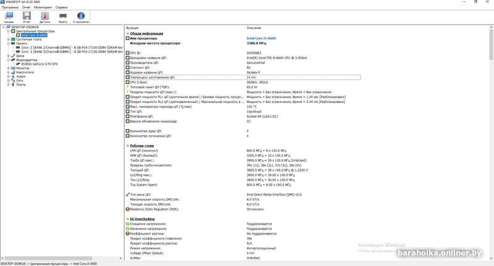The image size is (494, 266).
Task: Click the scroll-down arrow of details panel
Action: (x=491, y=259)
